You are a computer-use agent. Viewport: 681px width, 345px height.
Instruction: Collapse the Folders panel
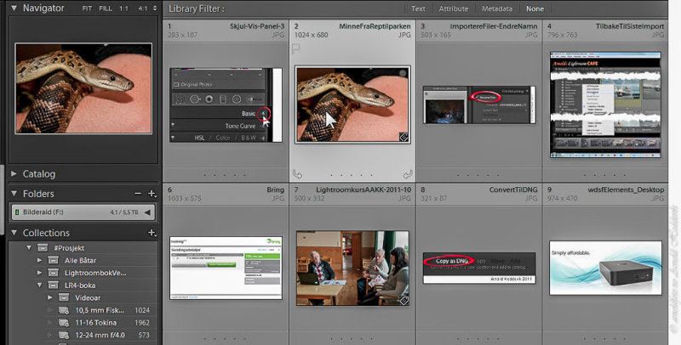click(x=14, y=194)
